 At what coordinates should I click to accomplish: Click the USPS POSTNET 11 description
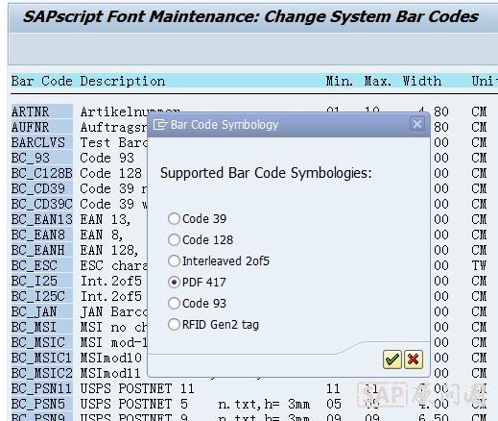pyautogui.click(x=137, y=388)
